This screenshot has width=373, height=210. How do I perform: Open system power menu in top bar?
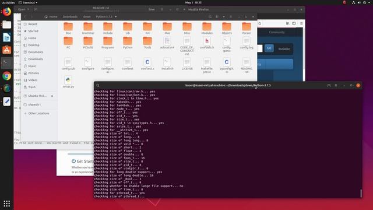pos(365,2)
